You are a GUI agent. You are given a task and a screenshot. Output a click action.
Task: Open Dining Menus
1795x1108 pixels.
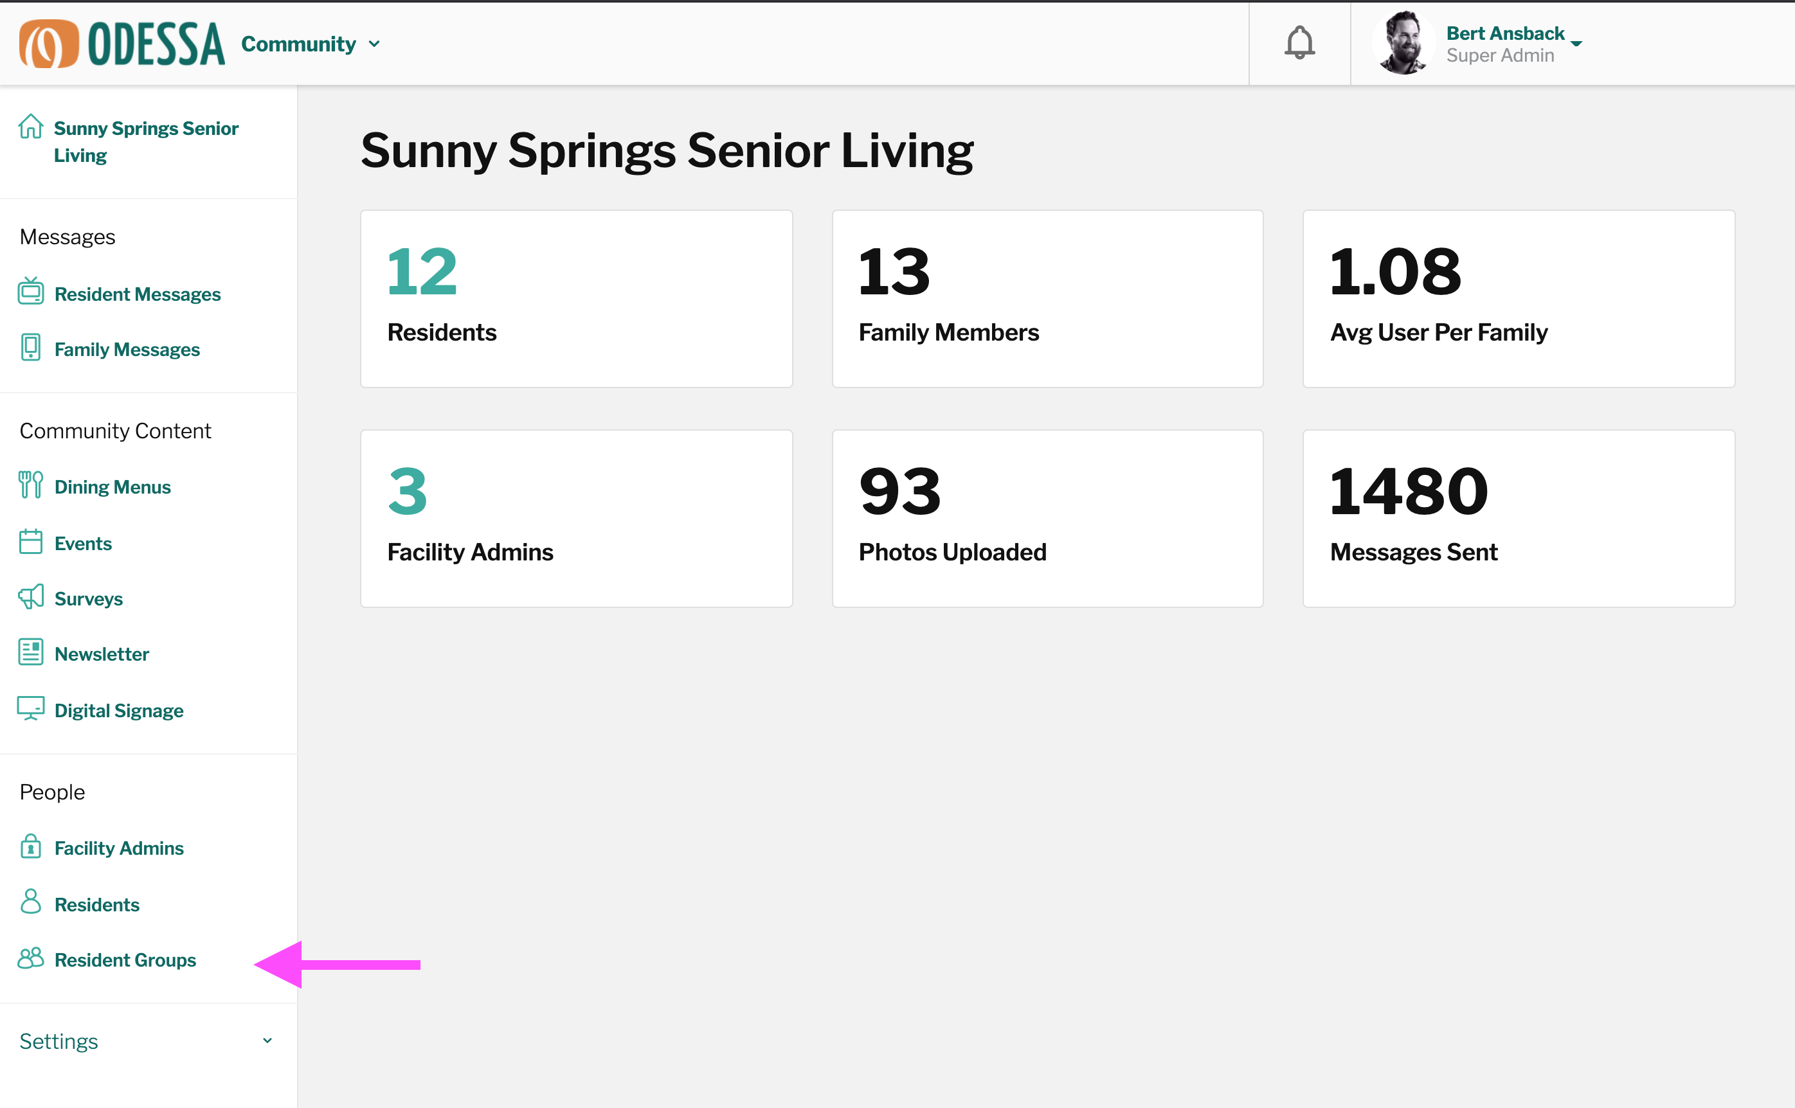112,487
